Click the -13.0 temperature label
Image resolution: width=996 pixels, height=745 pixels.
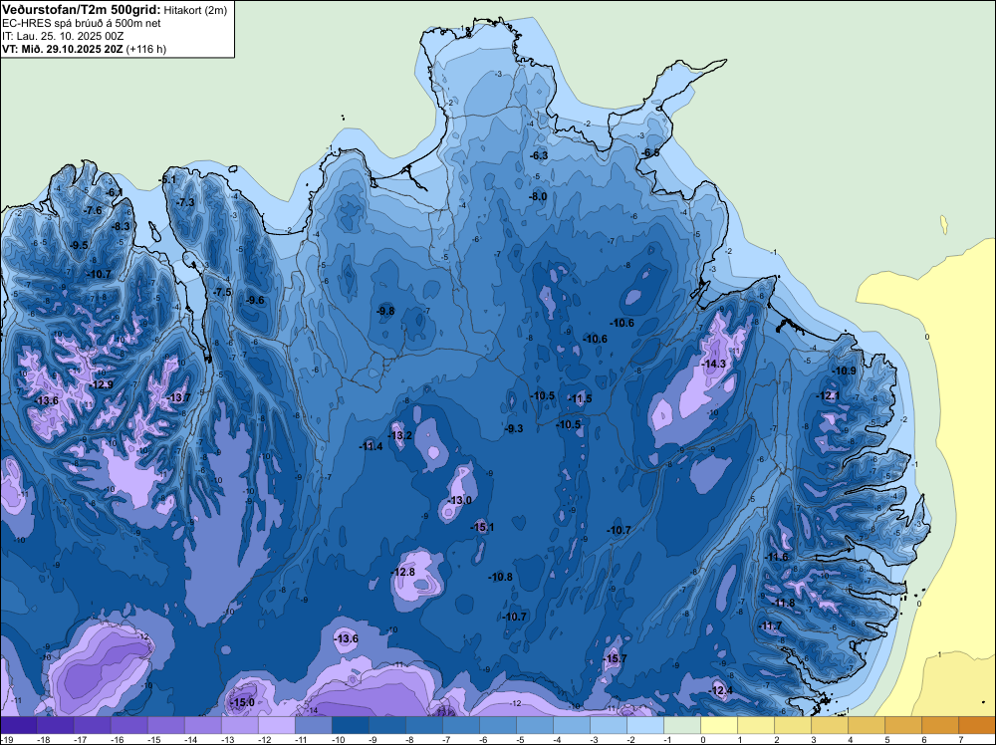pyautogui.click(x=460, y=500)
